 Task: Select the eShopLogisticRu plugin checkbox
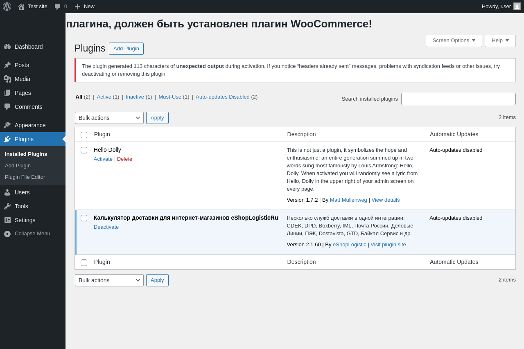coord(84,218)
